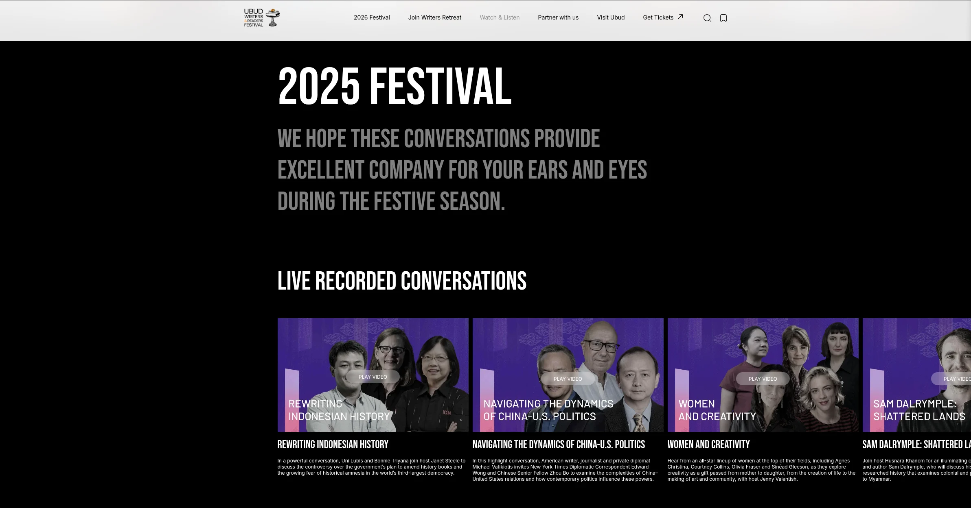Open the Rewriting Indonesian History thumbnail
The image size is (971, 508).
coord(373,375)
